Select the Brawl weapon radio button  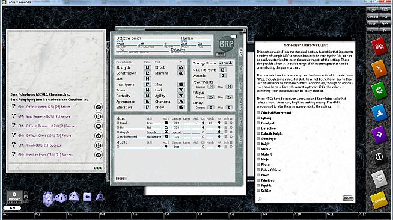click(118, 123)
